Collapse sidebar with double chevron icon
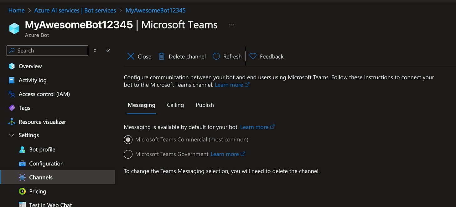The height and width of the screenshot is (207, 456). point(108,51)
